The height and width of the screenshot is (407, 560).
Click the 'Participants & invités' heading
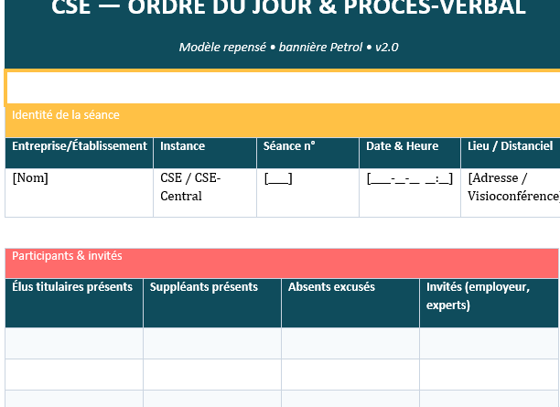point(67,255)
